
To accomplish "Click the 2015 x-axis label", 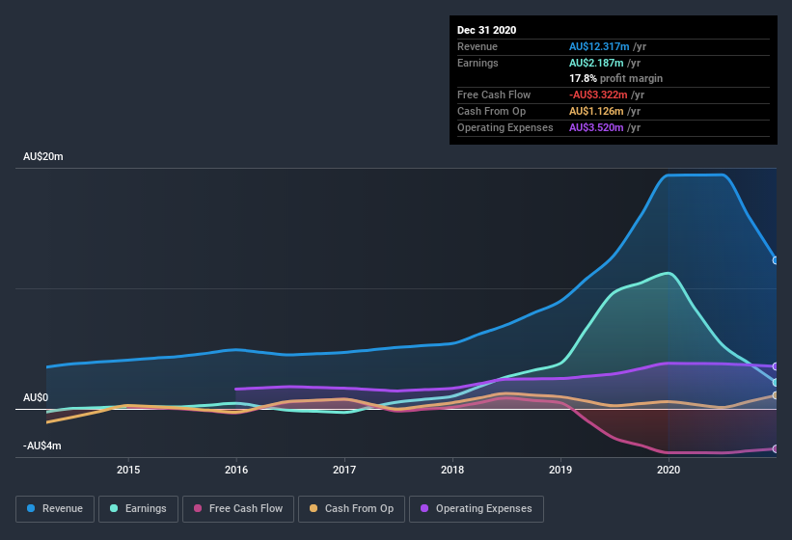I will [x=128, y=470].
